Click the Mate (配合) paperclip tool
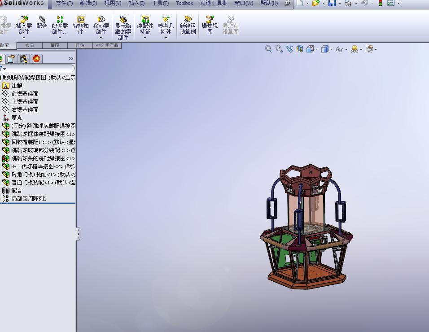Screen dimensions: 429x332 coord(42,22)
